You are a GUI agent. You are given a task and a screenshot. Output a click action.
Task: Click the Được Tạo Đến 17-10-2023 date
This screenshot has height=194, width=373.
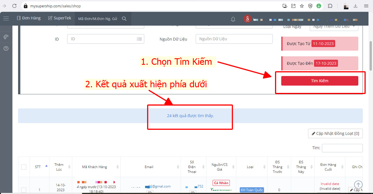click(x=326, y=63)
